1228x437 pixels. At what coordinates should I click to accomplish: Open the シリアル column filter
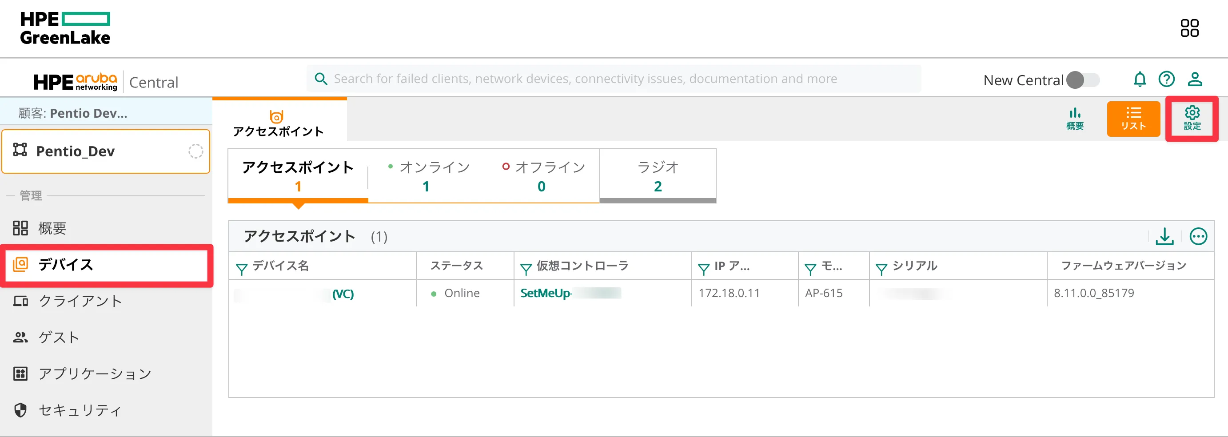tap(881, 269)
